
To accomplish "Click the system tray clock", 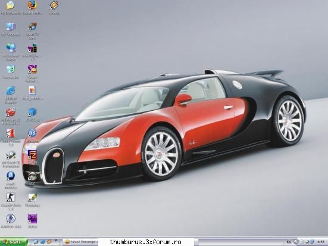I will click(x=320, y=242).
